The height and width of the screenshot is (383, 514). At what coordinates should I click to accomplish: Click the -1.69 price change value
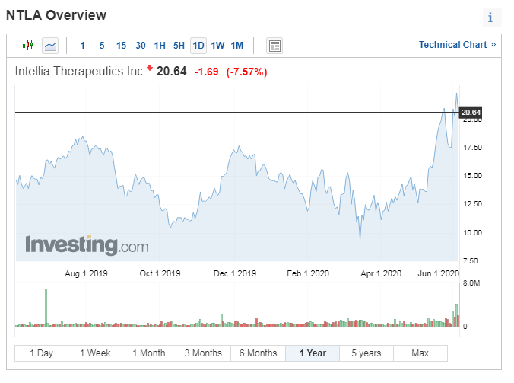[x=207, y=72]
